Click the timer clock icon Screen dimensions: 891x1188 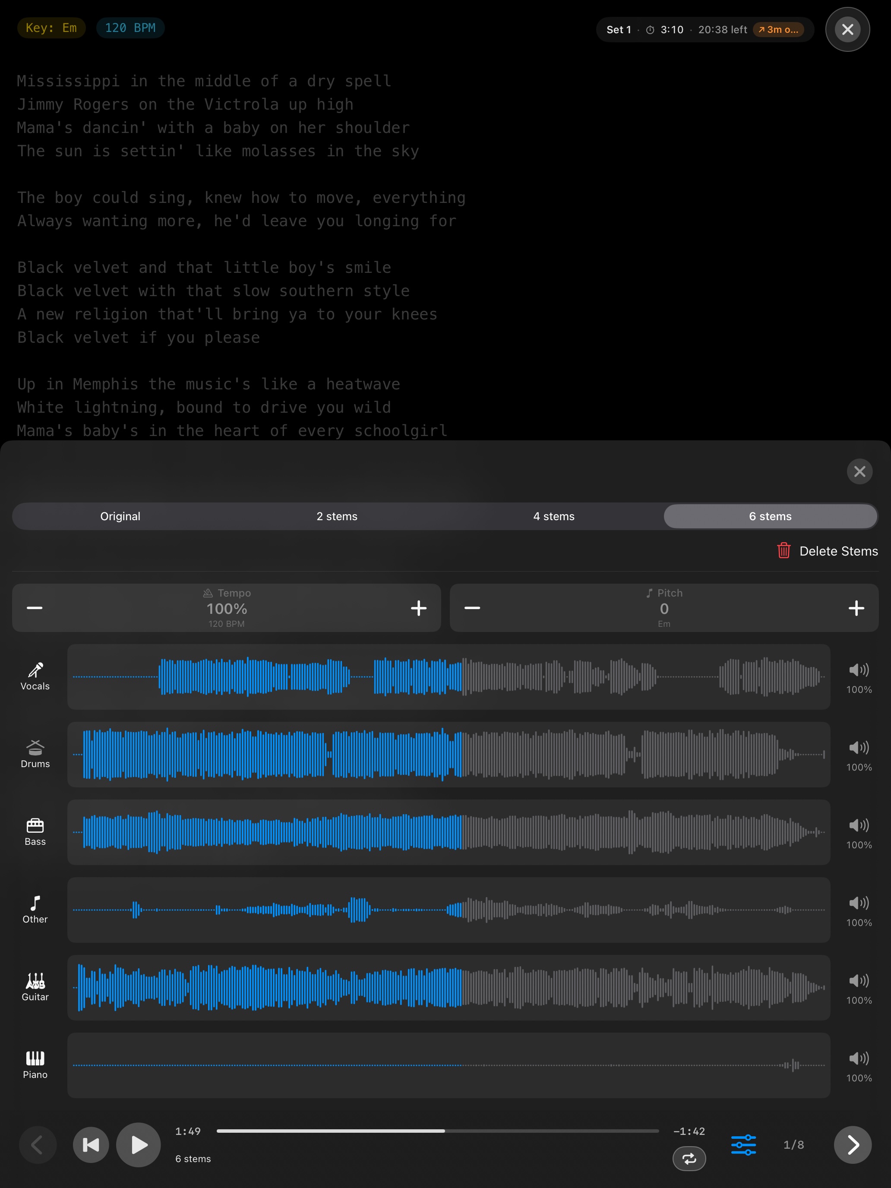click(650, 30)
